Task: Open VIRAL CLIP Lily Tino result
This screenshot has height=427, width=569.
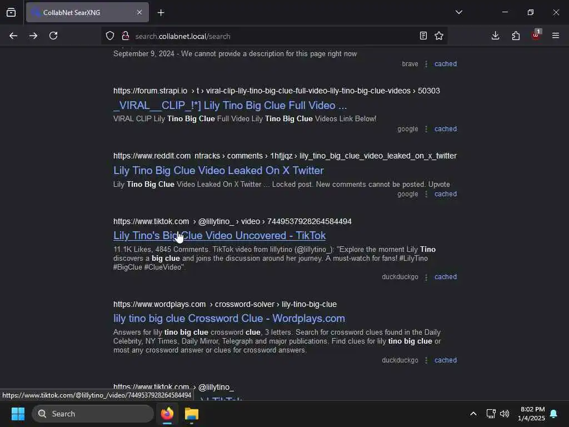Action: 230,106
